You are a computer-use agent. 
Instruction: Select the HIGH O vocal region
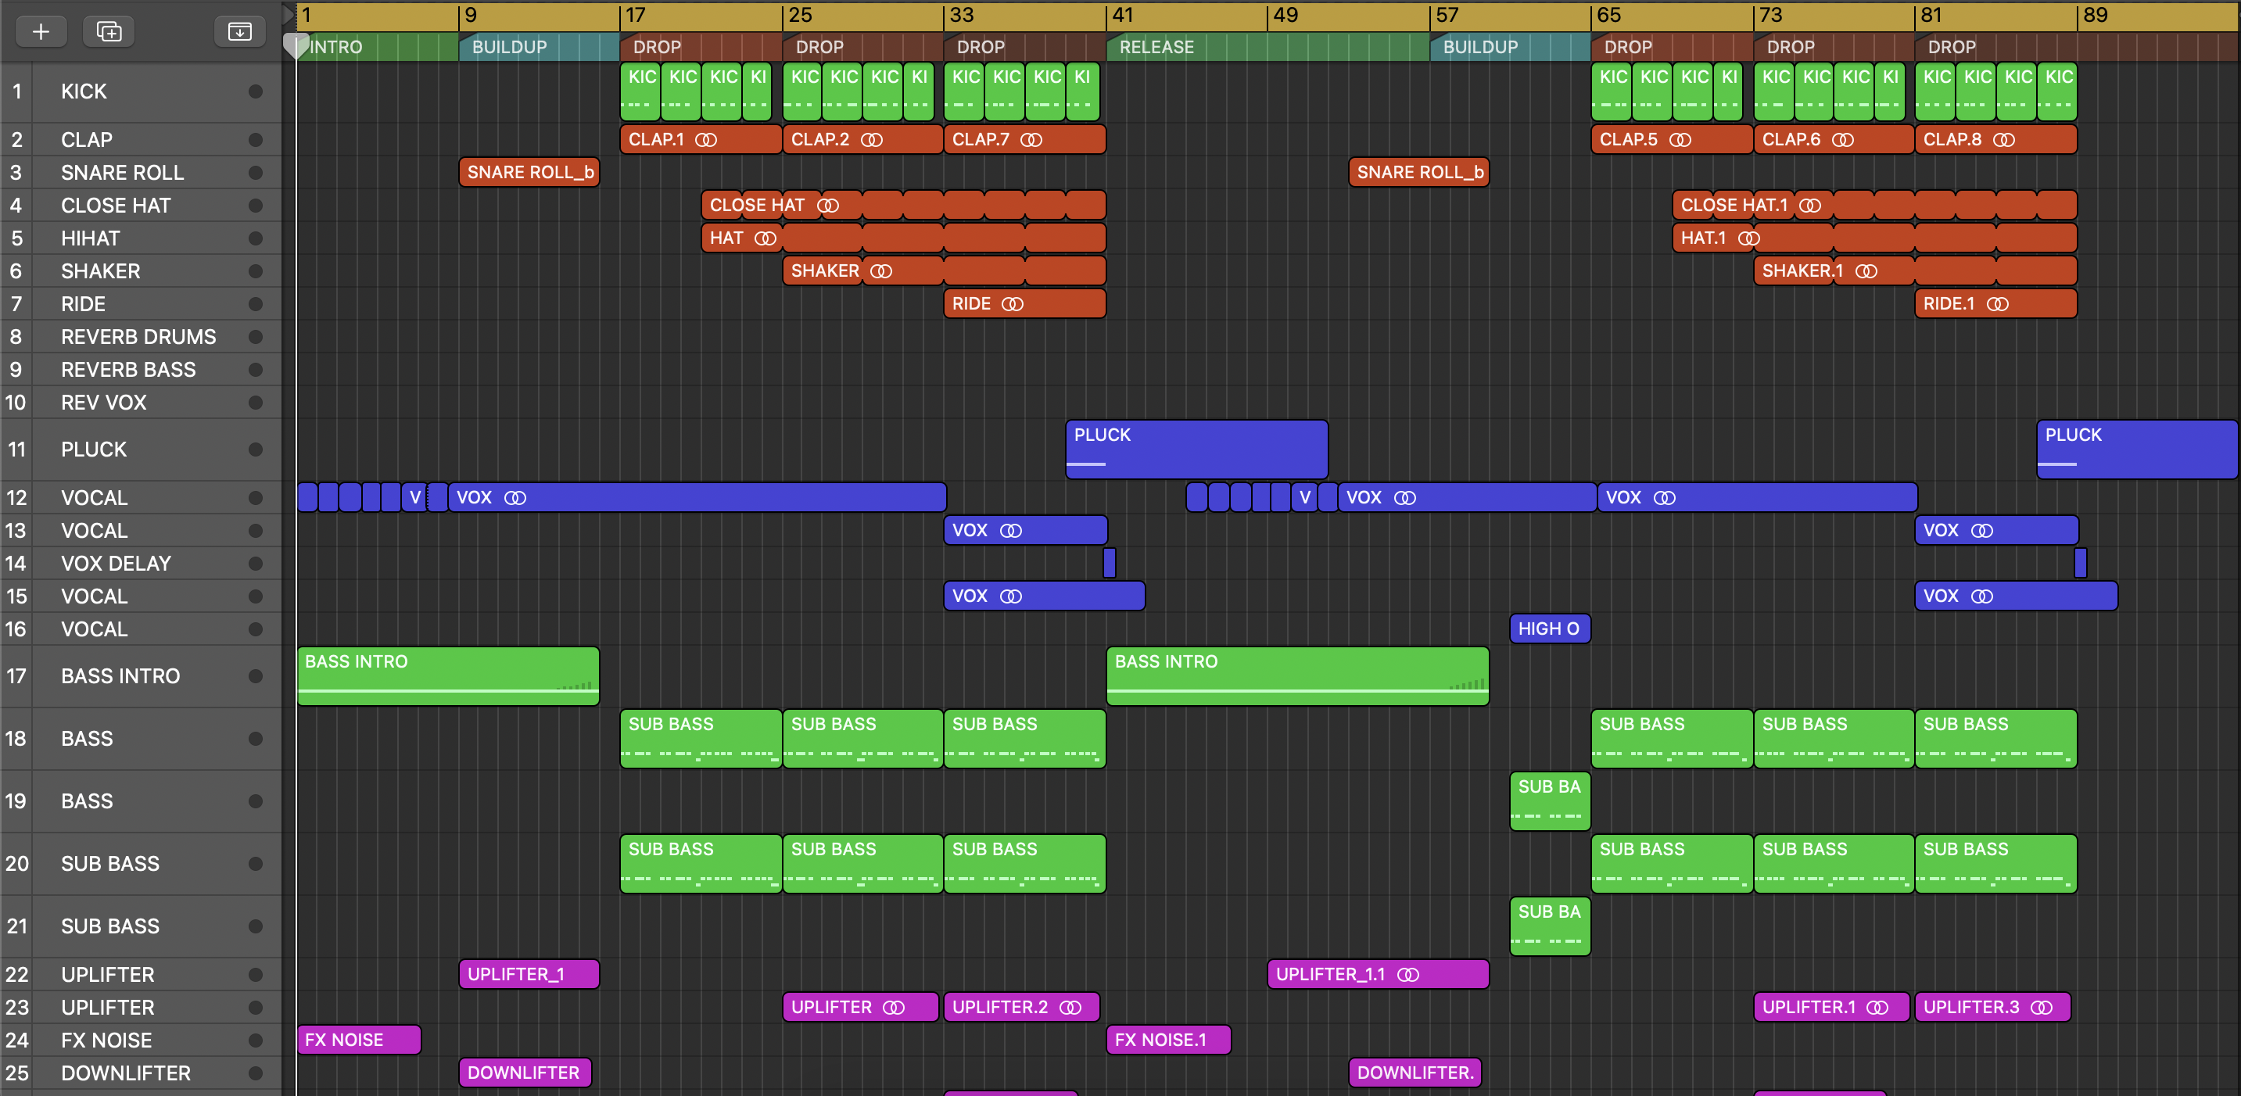(x=1550, y=629)
